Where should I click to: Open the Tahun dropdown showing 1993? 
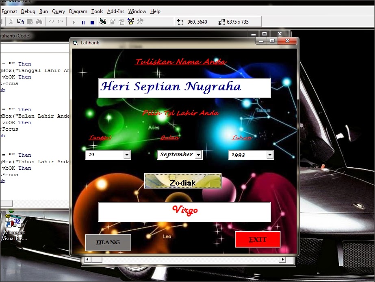coord(269,155)
